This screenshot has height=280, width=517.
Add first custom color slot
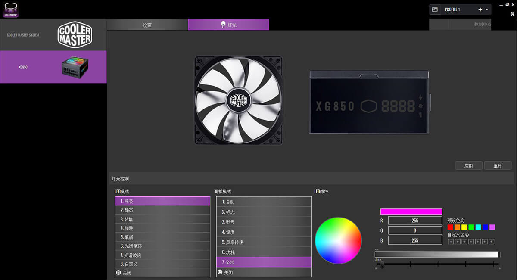[x=451, y=242]
